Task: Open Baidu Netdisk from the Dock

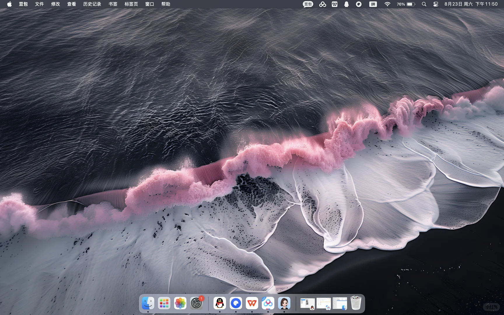Action: click(268, 303)
